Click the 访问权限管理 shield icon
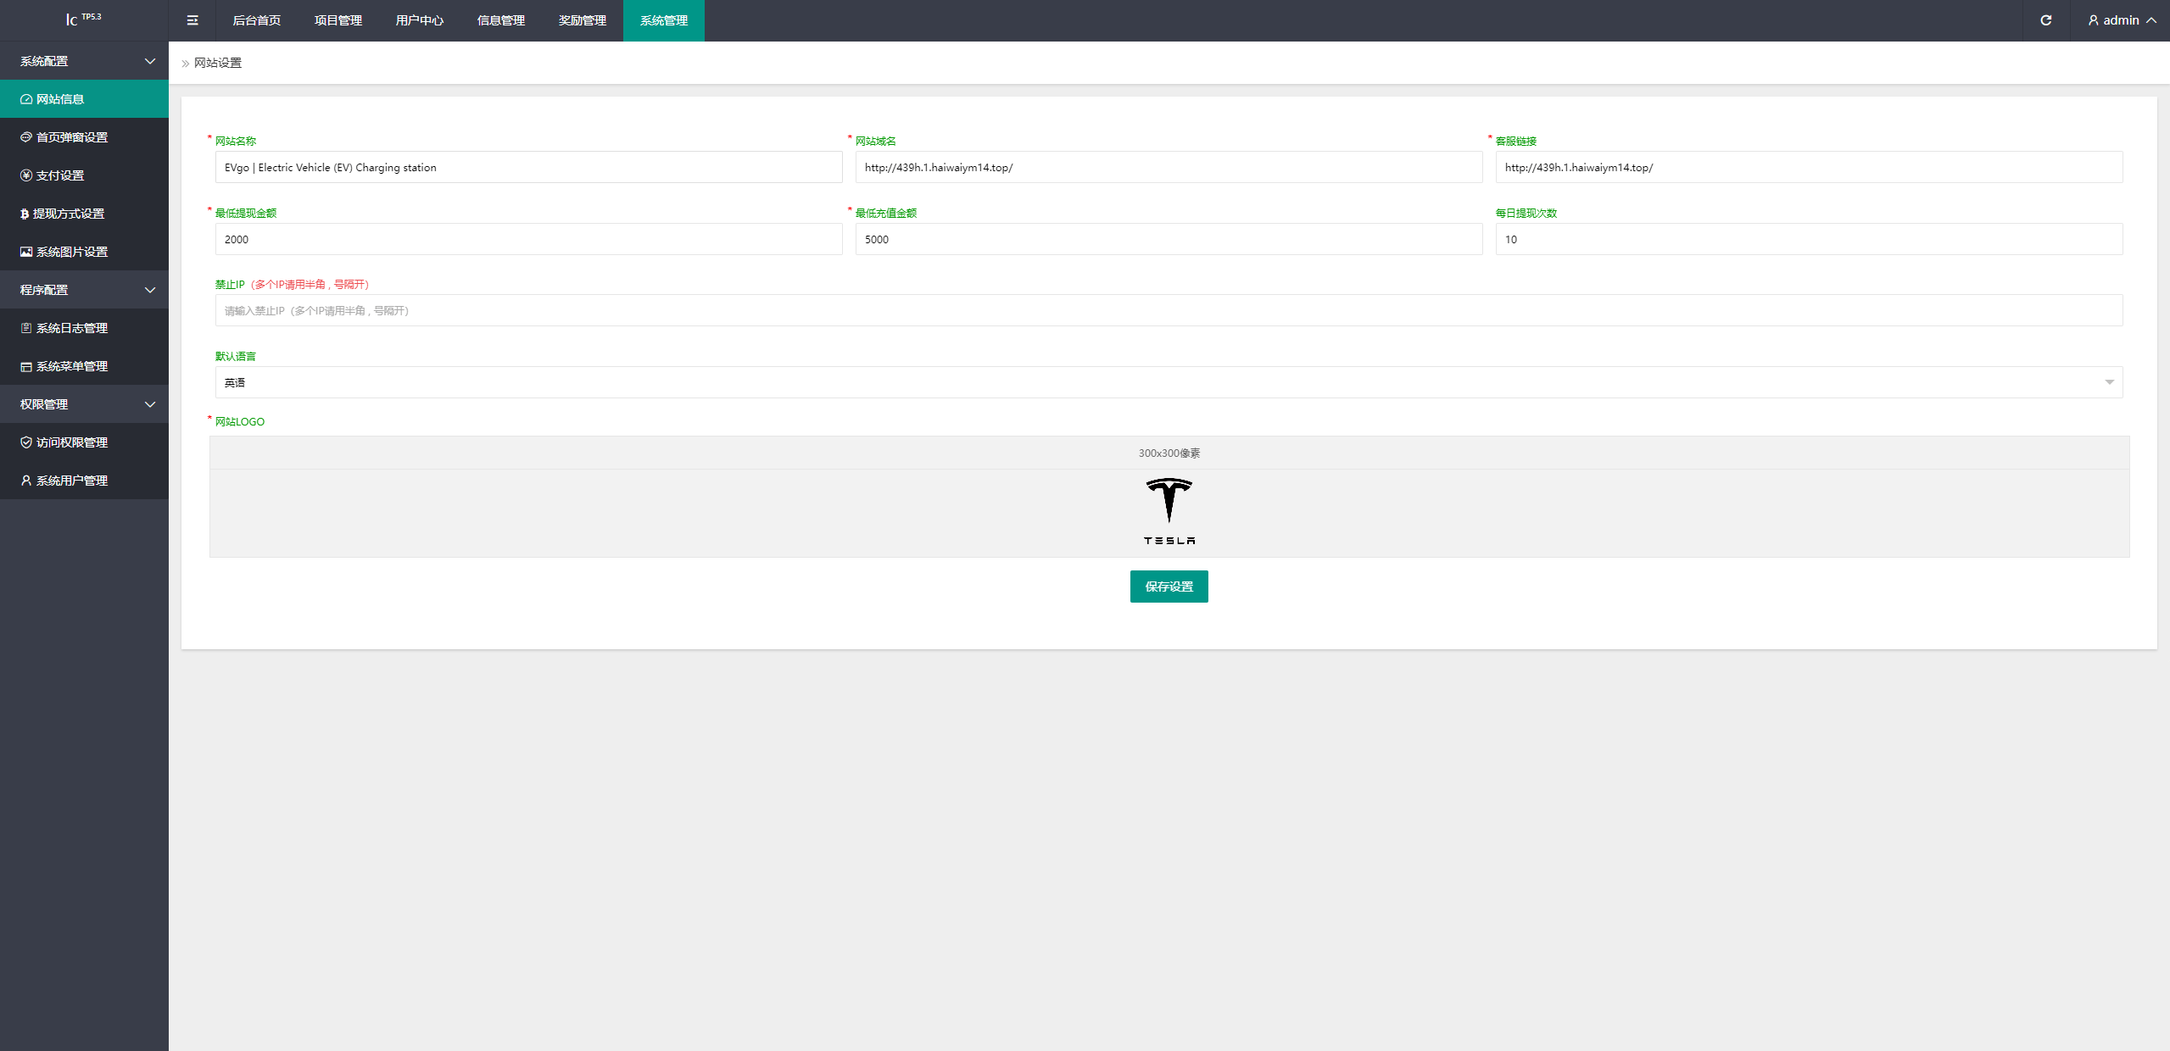 [26, 442]
